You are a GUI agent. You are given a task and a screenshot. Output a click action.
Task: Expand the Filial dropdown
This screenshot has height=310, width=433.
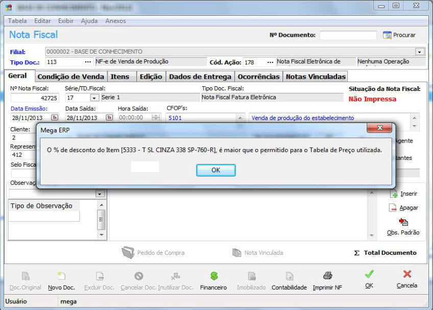420,52
